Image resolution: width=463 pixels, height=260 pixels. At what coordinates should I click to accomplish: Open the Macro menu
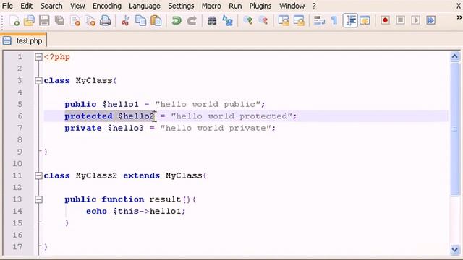pos(211,6)
